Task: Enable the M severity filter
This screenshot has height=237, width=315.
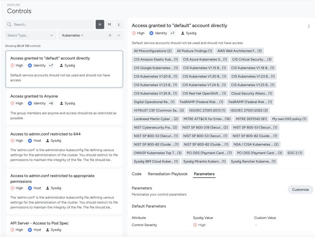Action: point(109,24)
